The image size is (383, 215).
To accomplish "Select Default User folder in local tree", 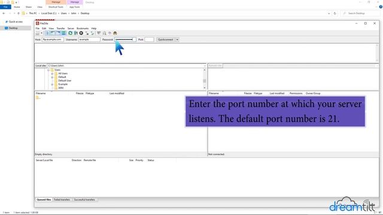I will (65, 81).
